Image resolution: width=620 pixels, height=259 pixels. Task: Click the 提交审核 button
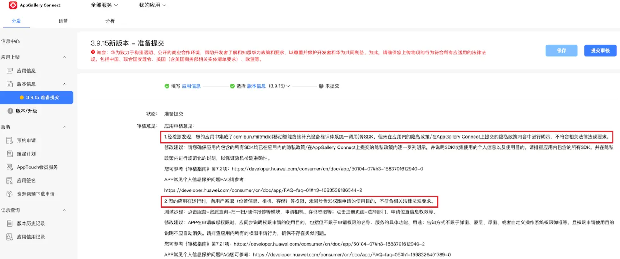click(x=600, y=51)
